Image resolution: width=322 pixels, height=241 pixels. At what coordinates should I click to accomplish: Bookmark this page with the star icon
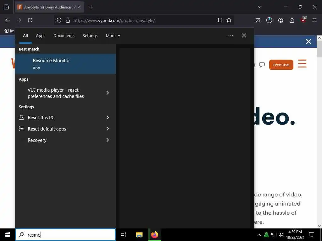tap(229, 20)
